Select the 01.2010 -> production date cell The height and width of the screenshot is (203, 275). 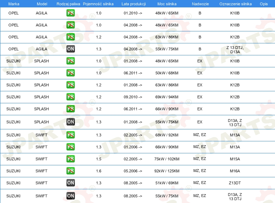133,13
